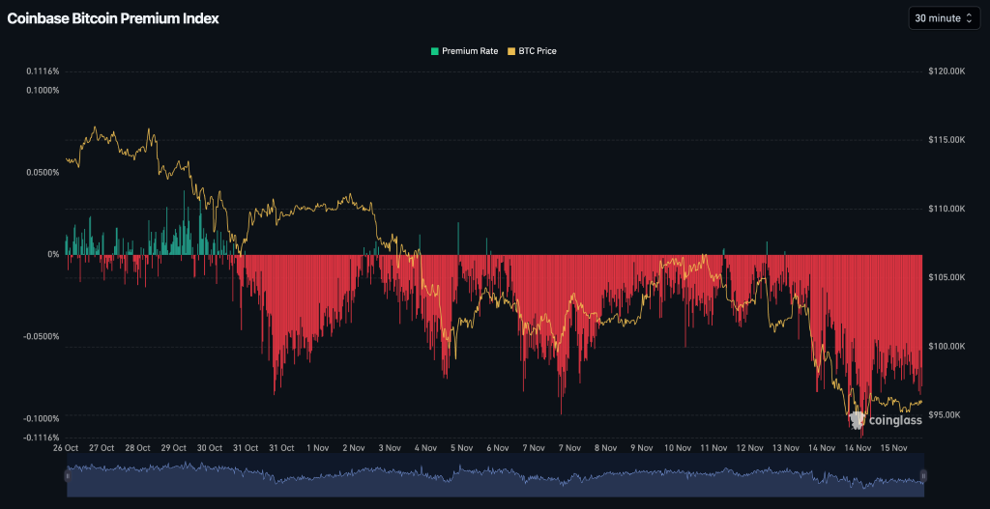
Task: Click the 15 Nov date label
Action: pyautogui.click(x=893, y=448)
